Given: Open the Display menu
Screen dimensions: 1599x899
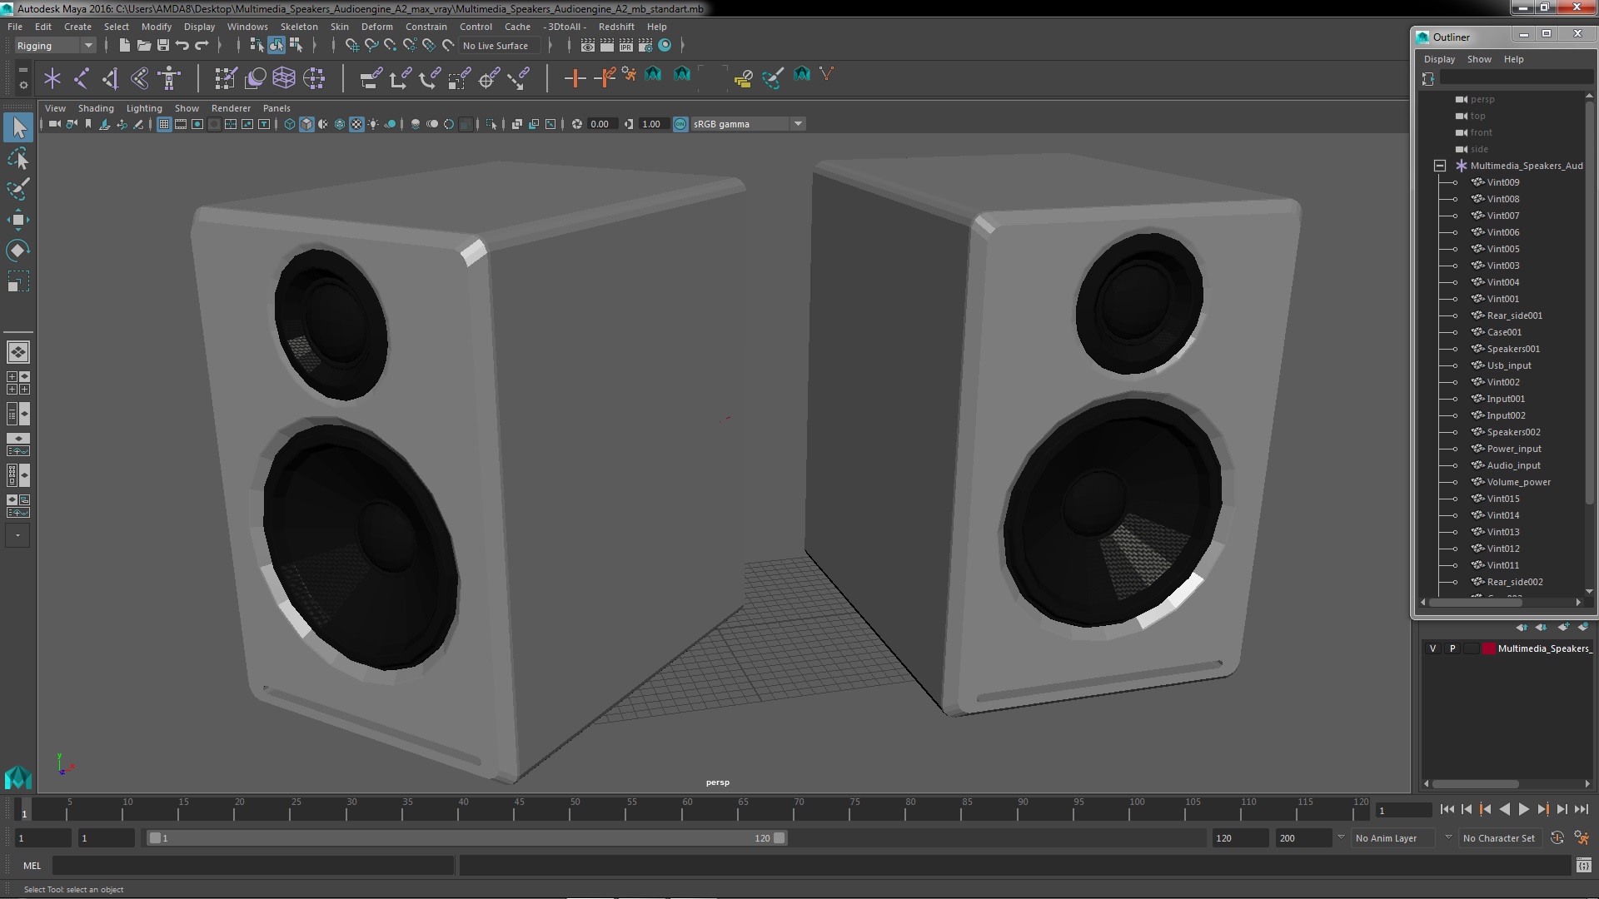Looking at the screenshot, I should pos(199,27).
